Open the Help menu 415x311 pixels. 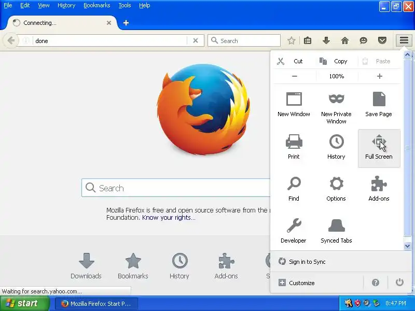[145, 5]
